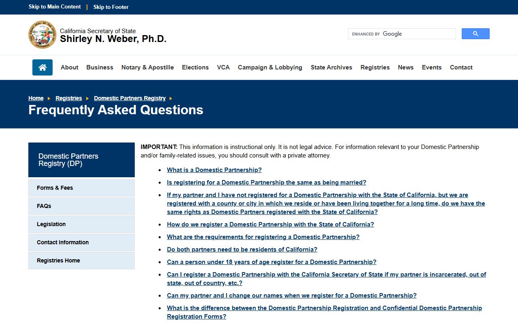This screenshot has width=518, height=323.
Task: Open question about incarcerated or out-of-state partner
Action: pos(327,279)
